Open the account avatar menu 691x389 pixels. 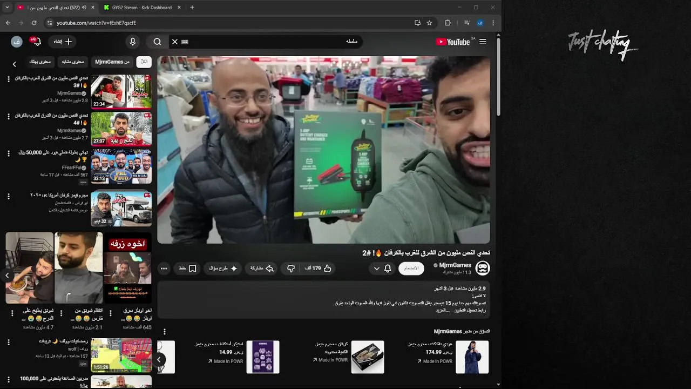[x=16, y=42]
